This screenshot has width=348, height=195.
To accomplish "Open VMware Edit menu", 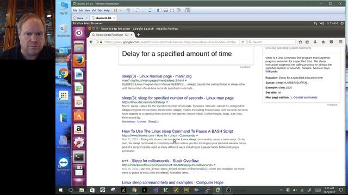I will (80, 10).
